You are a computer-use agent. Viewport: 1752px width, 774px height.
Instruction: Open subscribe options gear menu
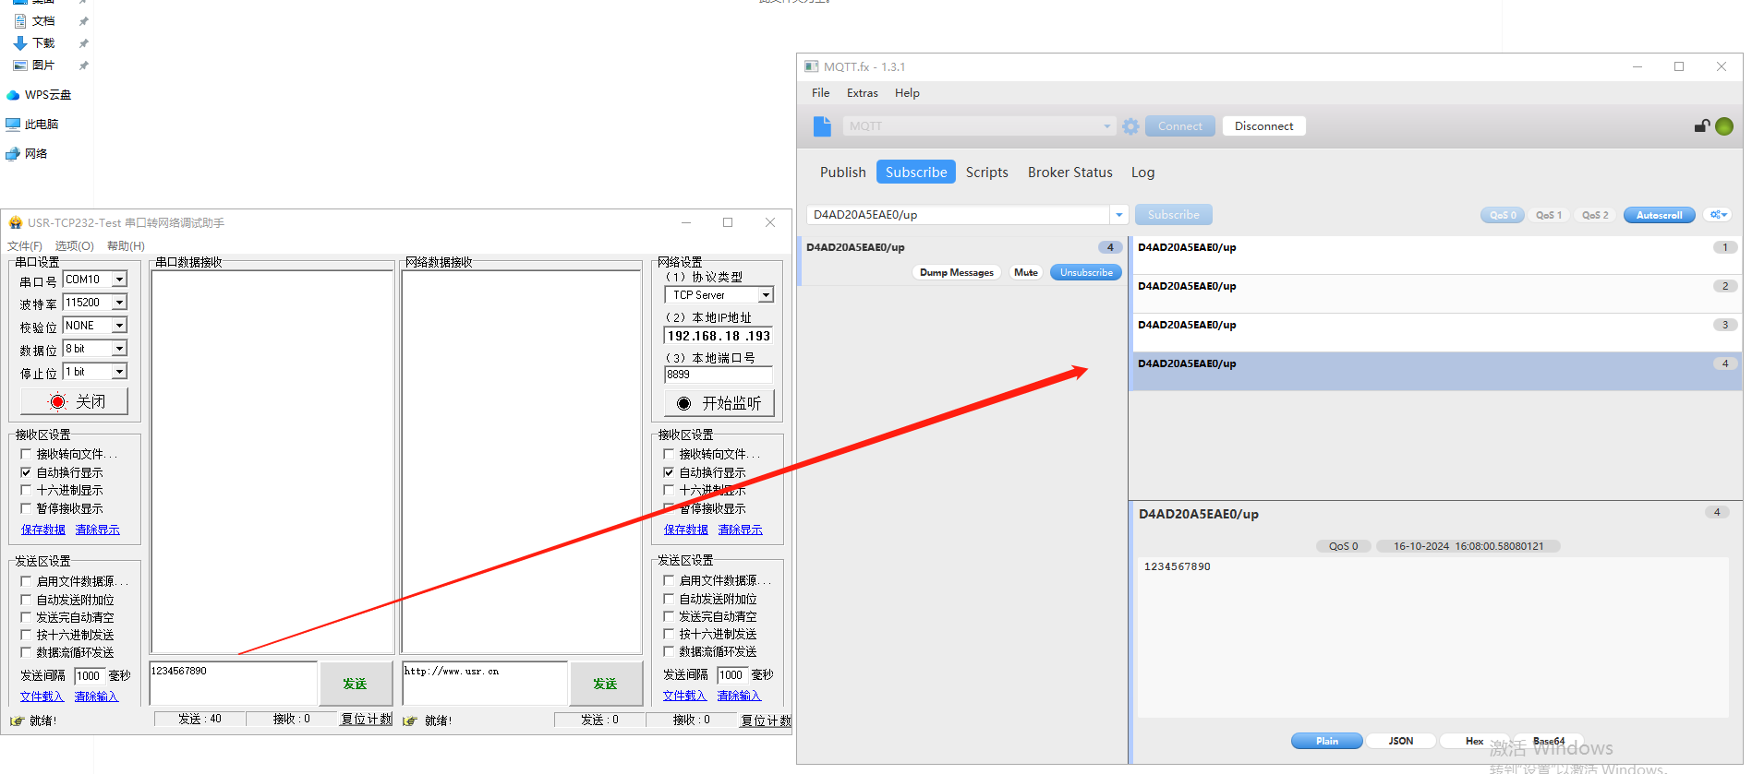pos(1718,215)
